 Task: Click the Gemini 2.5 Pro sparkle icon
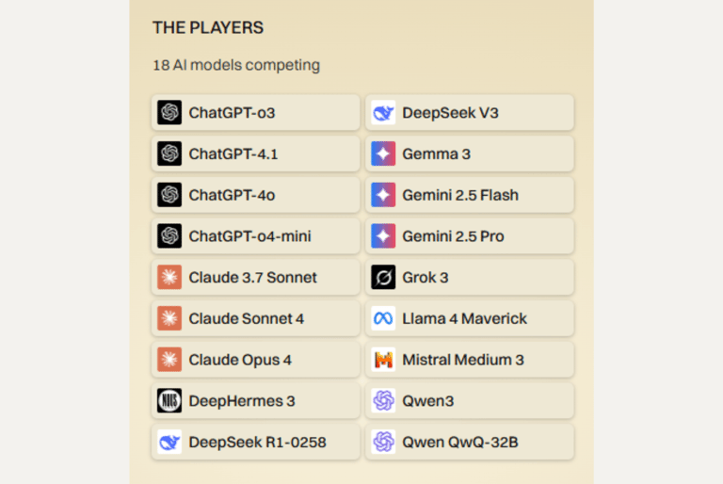point(383,236)
